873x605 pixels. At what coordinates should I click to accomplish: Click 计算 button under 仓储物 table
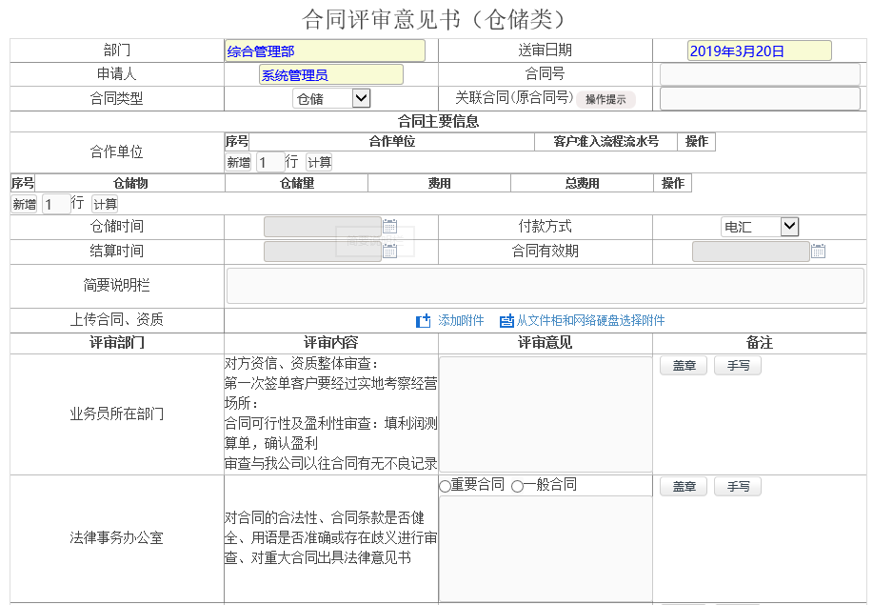pos(105,205)
